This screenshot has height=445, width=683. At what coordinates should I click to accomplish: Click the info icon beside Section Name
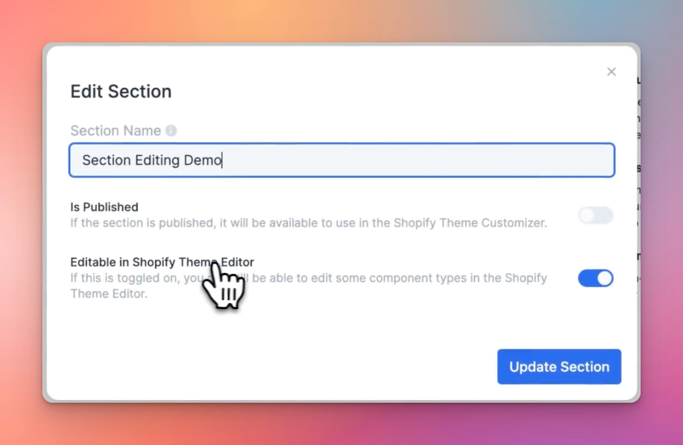pyautogui.click(x=171, y=131)
